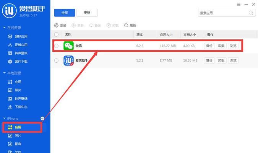Click version 5.2.1 cell
The image size is (258, 153).
point(140,60)
